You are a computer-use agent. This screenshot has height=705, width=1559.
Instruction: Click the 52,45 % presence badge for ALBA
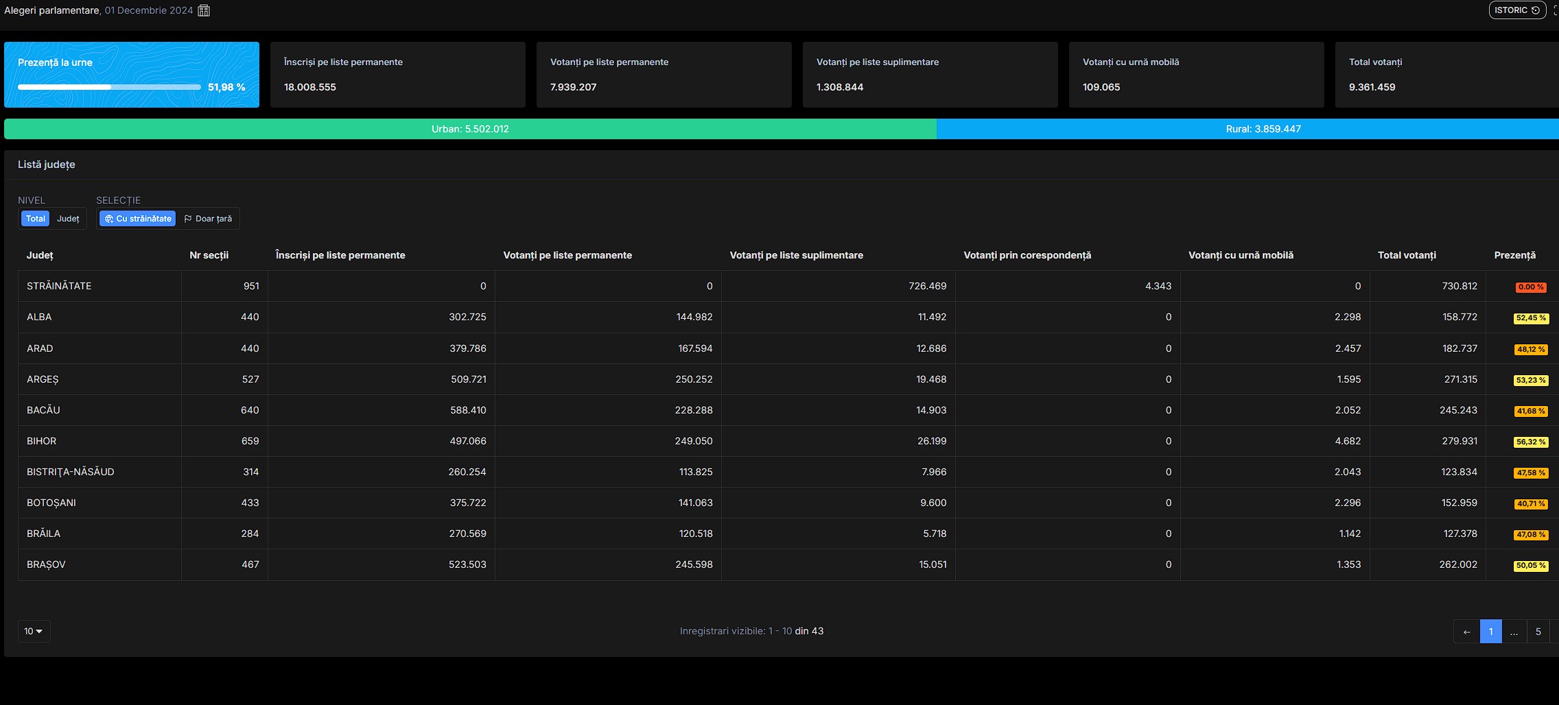[x=1531, y=318]
